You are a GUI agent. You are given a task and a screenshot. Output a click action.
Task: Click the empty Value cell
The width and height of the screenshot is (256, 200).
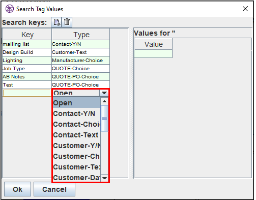click(153, 54)
